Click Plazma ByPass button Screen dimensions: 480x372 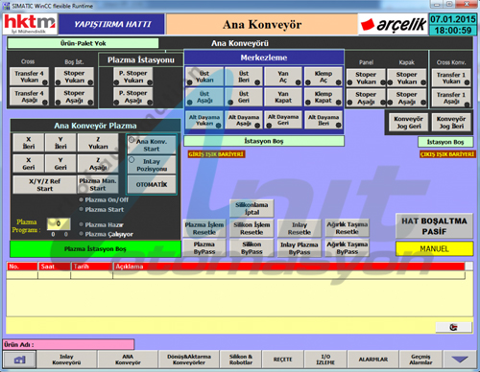(204, 248)
